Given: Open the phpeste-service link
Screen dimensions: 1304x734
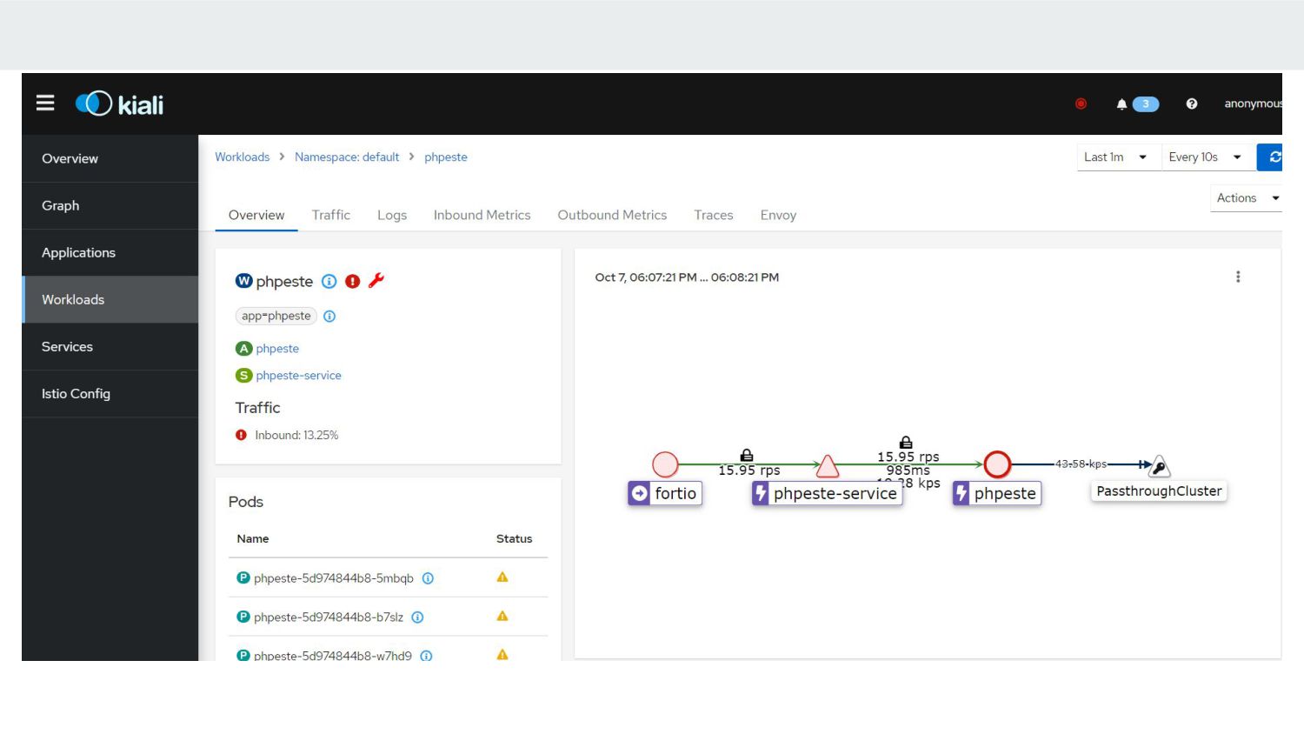Looking at the screenshot, I should (298, 376).
